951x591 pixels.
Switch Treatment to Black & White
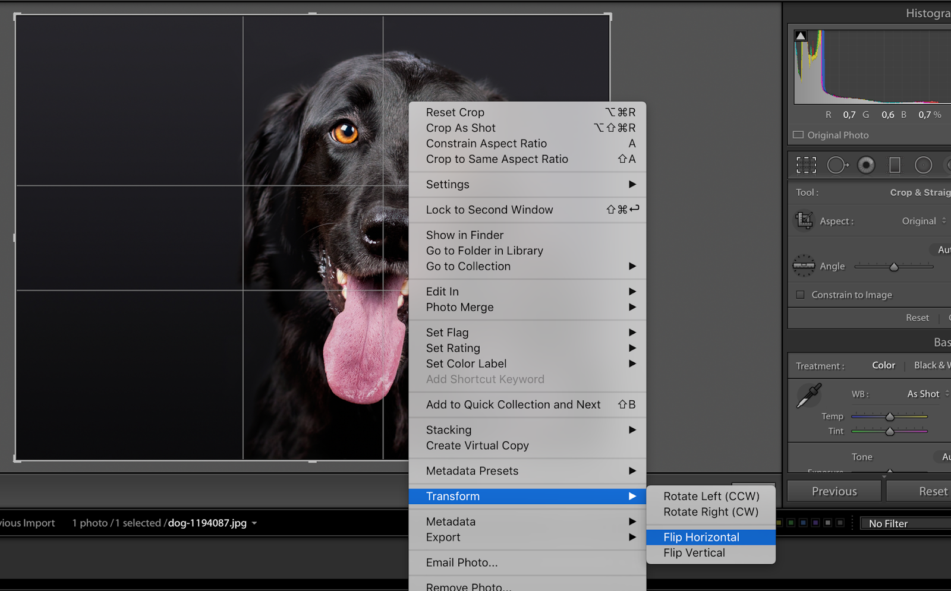tap(931, 365)
